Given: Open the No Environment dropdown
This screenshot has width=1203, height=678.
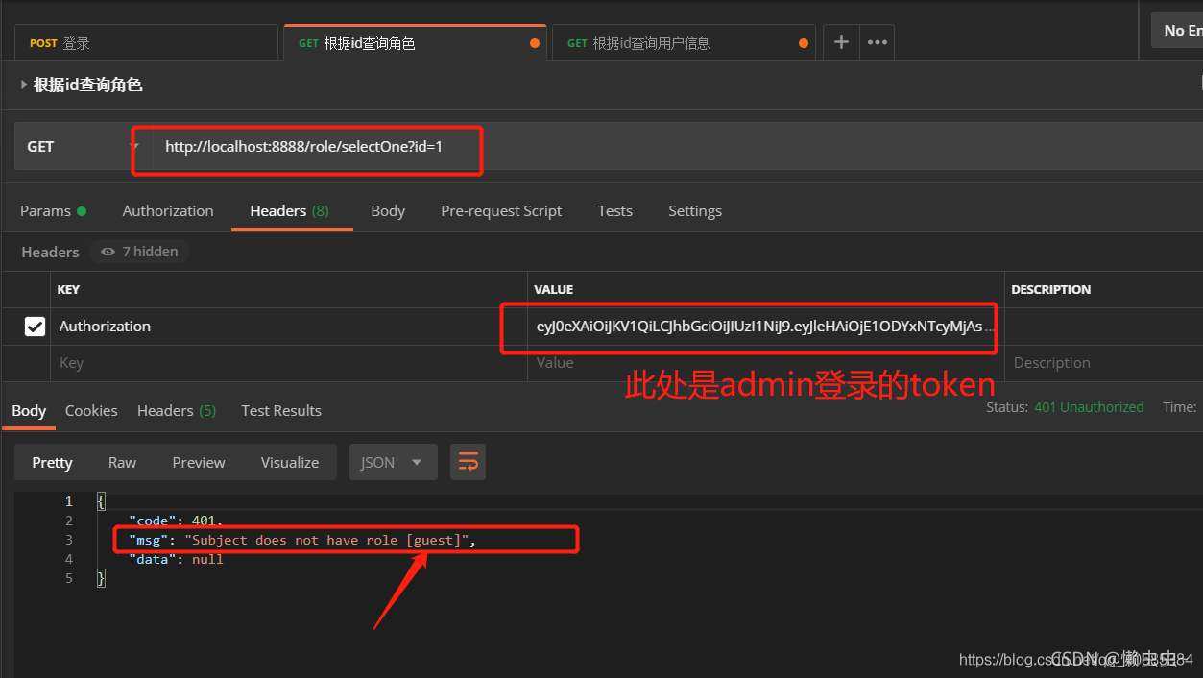Looking at the screenshot, I should 1177,30.
